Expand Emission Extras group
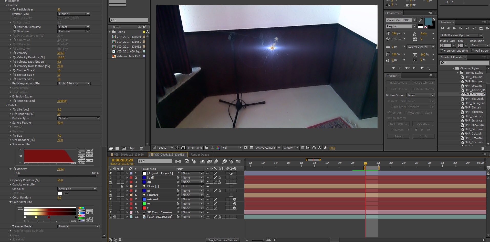Screen dimensions: 490x242 [11, 96]
